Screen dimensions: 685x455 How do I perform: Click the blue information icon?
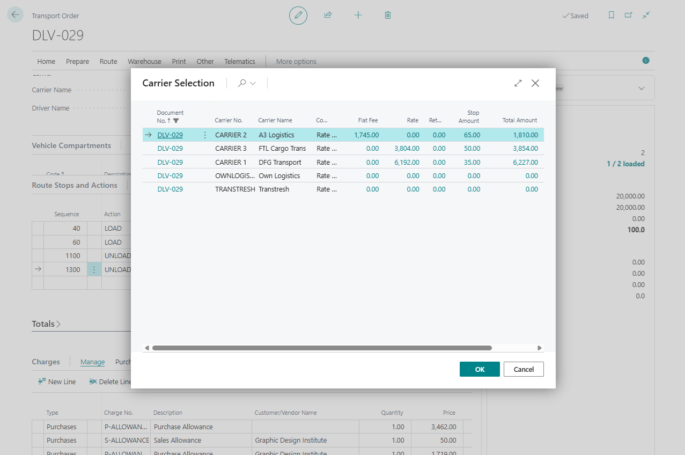pyautogui.click(x=646, y=61)
